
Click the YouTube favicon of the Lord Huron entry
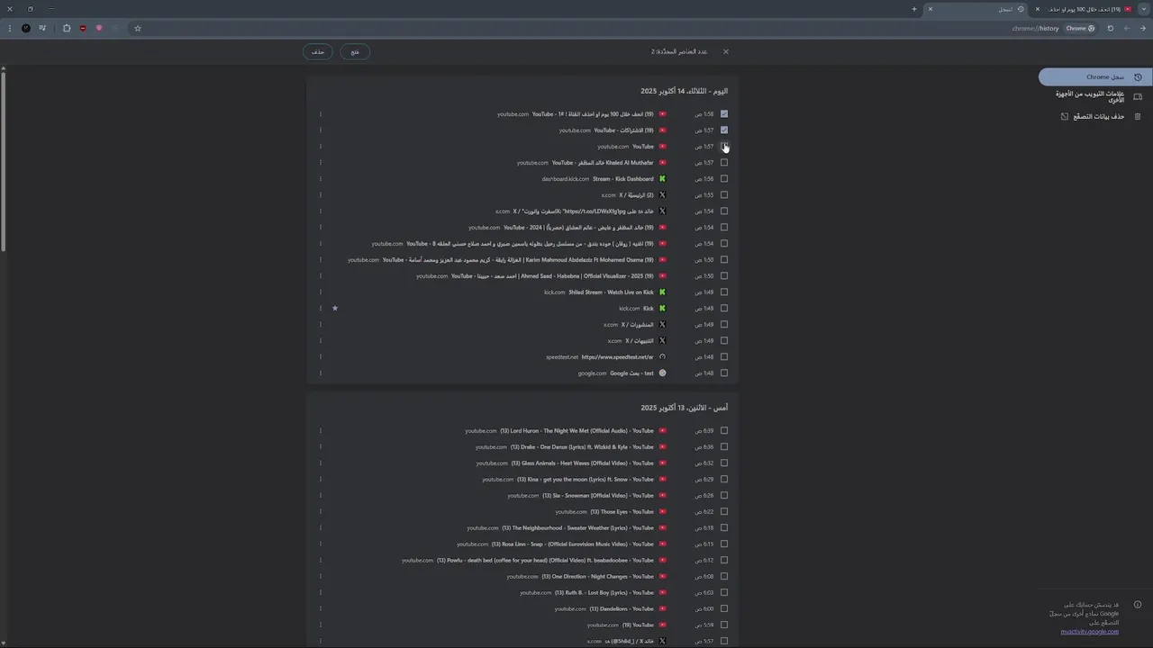663,431
